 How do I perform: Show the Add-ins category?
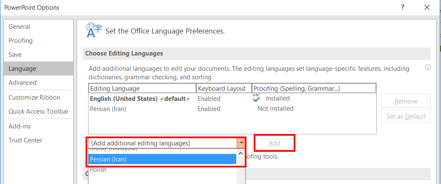click(x=20, y=126)
